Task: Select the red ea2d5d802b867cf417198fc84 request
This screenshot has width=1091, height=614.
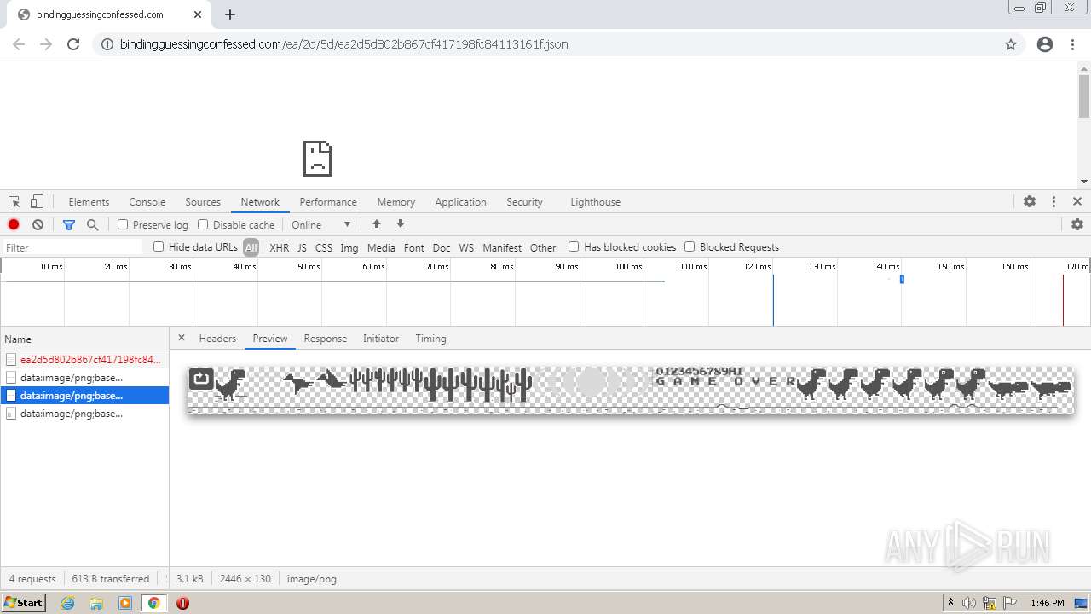Action: (x=84, y=360)
